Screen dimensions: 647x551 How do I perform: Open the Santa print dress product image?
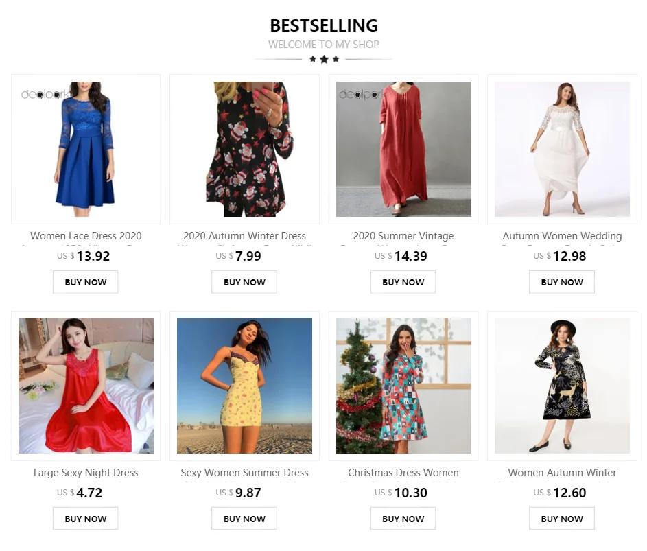click(x=245, y=149)
